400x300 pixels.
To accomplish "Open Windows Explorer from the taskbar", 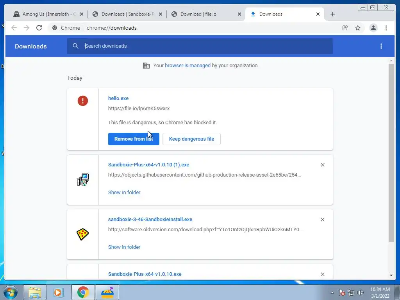I will pyautogui.click(x=35, y=292).
